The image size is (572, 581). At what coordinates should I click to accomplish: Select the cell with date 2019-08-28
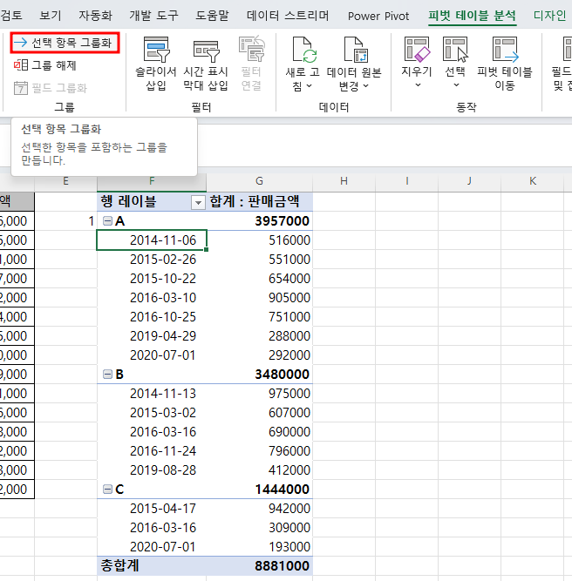coord(152,470)
